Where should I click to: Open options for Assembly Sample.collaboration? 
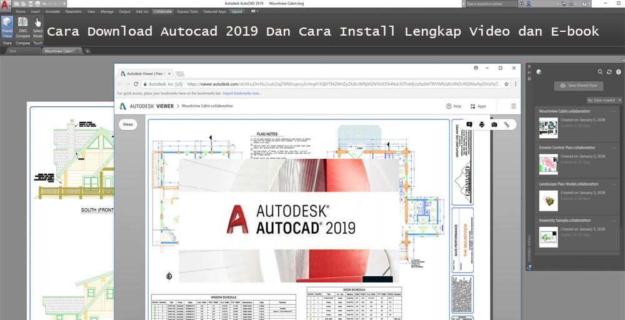pos(614,221)
